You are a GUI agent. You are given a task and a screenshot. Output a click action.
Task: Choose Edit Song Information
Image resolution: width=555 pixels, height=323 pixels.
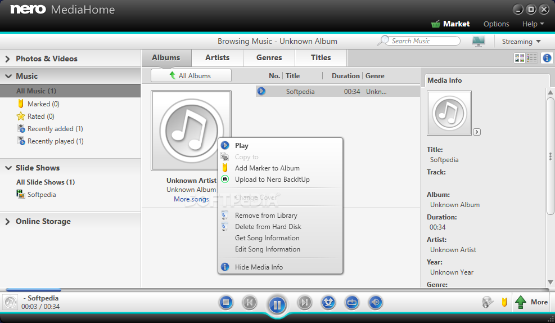click(x=268, y=249)
